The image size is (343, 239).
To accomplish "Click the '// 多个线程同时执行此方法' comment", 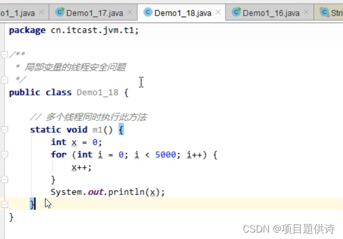I will [x=88, y=117].
